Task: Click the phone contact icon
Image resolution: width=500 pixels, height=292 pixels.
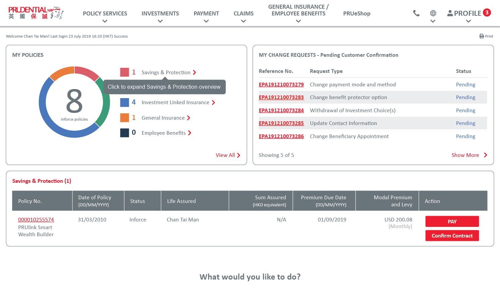Action: tap(416, 13)
